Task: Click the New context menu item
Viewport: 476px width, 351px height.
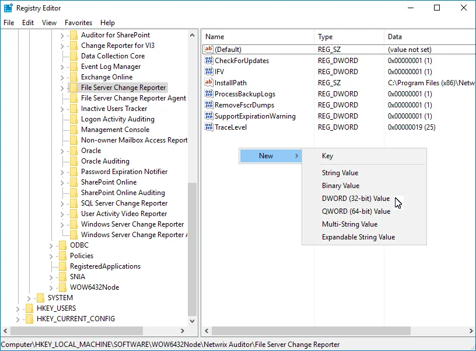Action: click(x=271, y=156)
